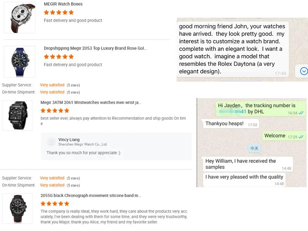The height and width of the screenshot is (231, 308).
Task: Open the 2055G black chronograph watch thumbnail
Action: (x=17, y=208)
